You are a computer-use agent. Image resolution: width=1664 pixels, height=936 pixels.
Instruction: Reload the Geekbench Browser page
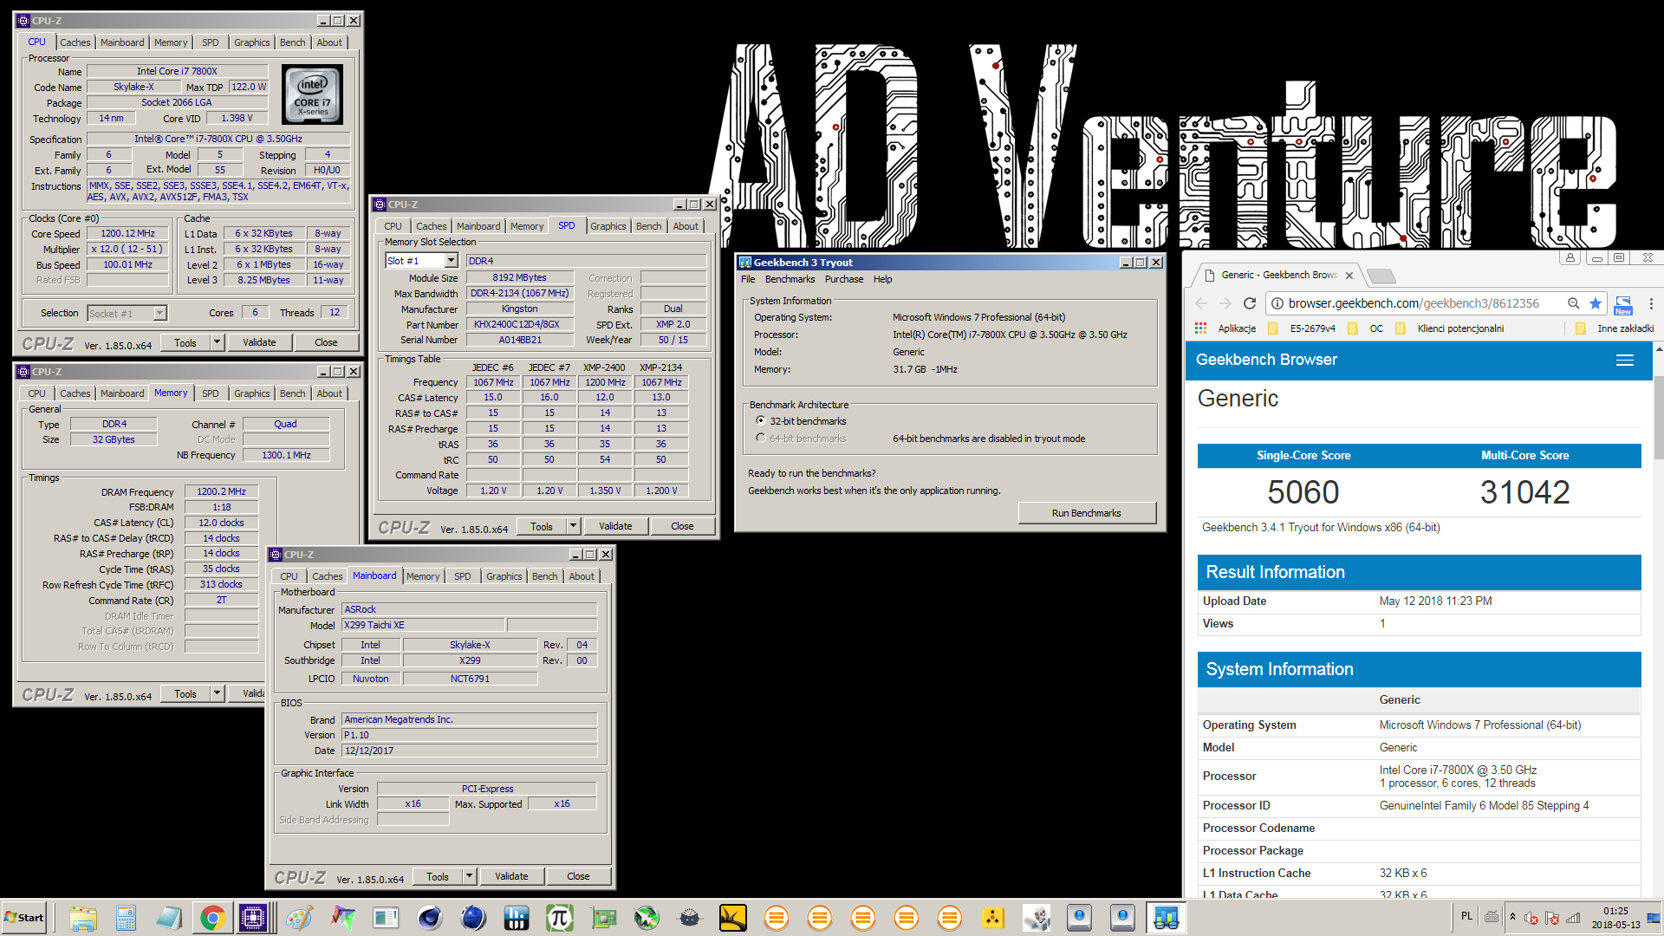[1250, 303]
